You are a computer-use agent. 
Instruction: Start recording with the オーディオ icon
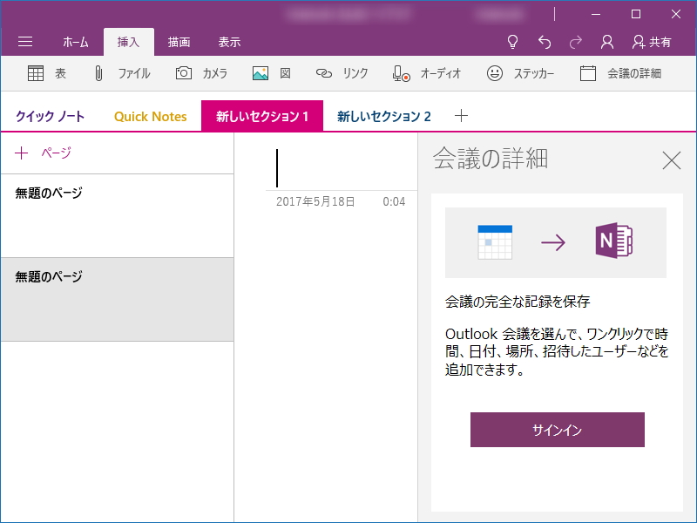(422, 73)
